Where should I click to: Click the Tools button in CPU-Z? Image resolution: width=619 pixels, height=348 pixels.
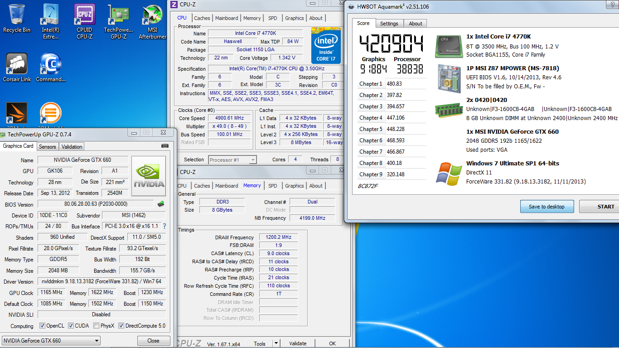[x=260, y=343]
